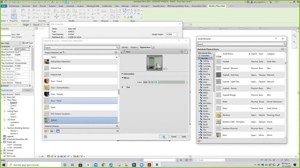Click the duplicate asset icon in Appearance header
Screen dimensions: 300x168
pyautogui.click(x=186, y=52)
